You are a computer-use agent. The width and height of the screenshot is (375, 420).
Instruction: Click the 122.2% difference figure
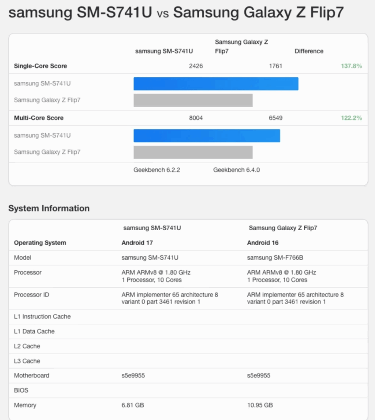[351, 118]
